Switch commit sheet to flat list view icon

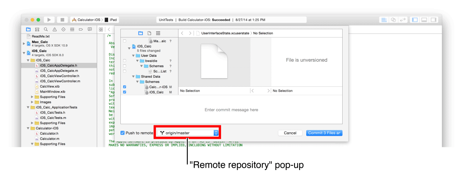click(158, 33)
